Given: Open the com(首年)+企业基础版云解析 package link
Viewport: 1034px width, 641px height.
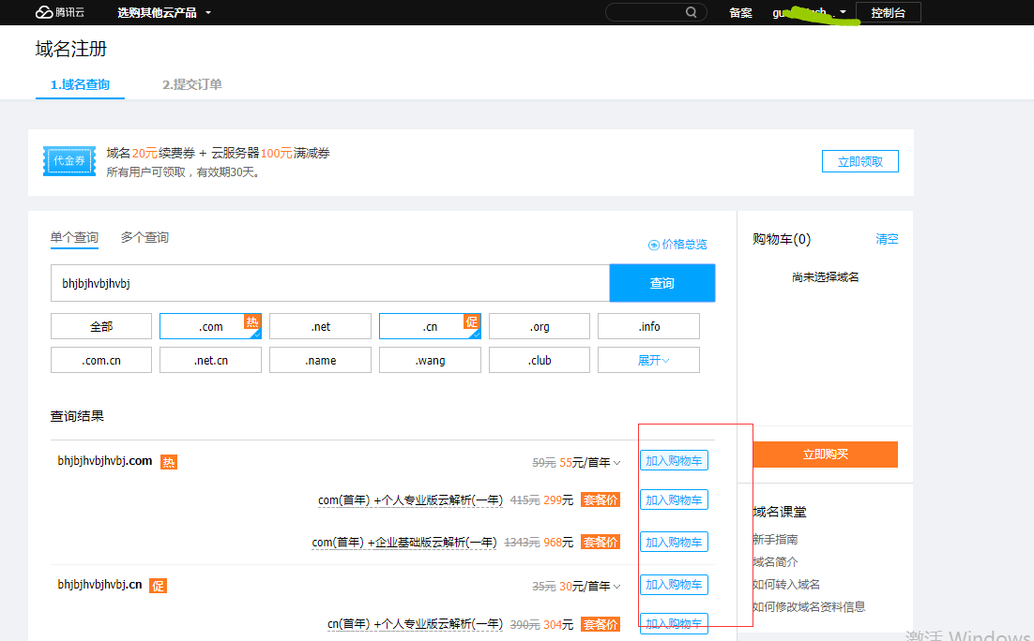Looking at the screenshot, I should pyautogui.click(x=404, y=543).
